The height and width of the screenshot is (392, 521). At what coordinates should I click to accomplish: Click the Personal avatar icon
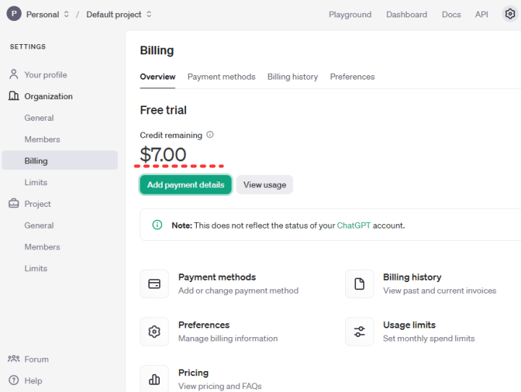(14, 14)
